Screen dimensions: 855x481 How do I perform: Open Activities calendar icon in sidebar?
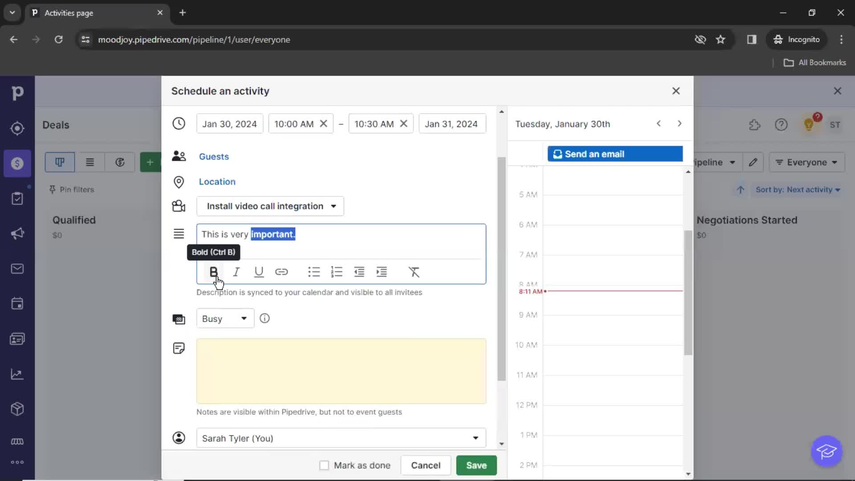tap(17, 304)
